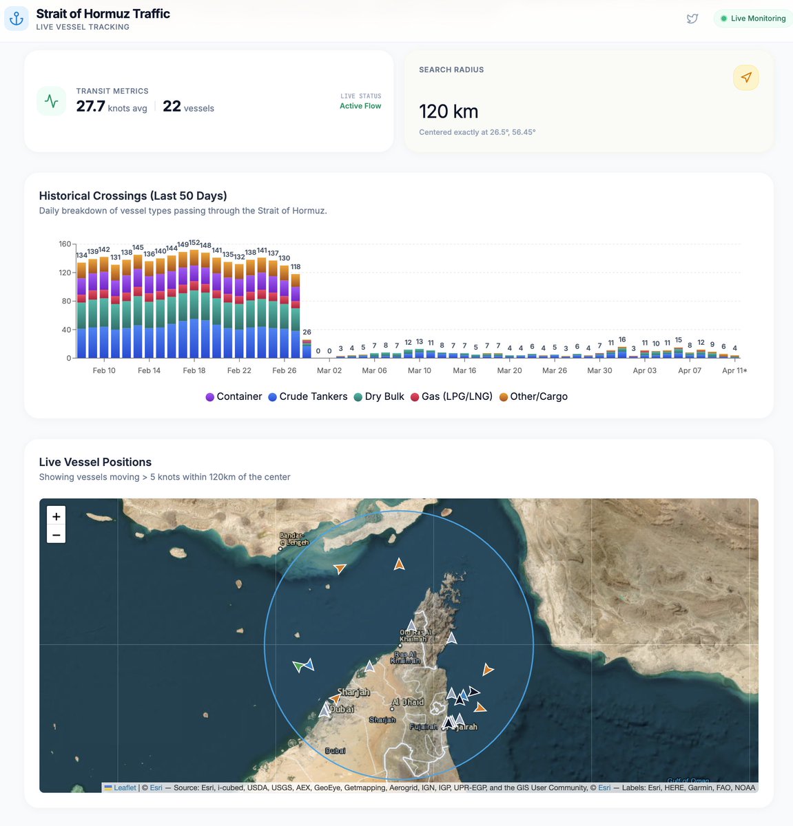The width and height of the screenshot is (793, 826).
Task: Click the first chart bar labeled 134
Action: coord(81,310)
